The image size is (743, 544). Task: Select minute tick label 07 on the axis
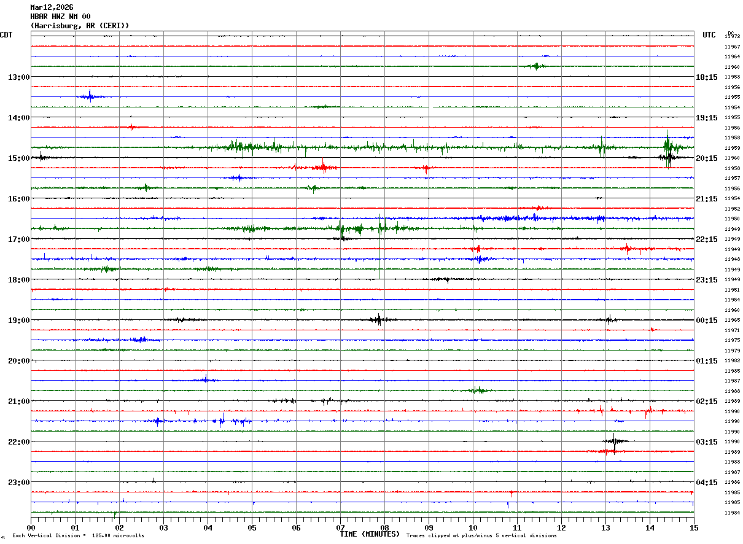click(340, 527)
